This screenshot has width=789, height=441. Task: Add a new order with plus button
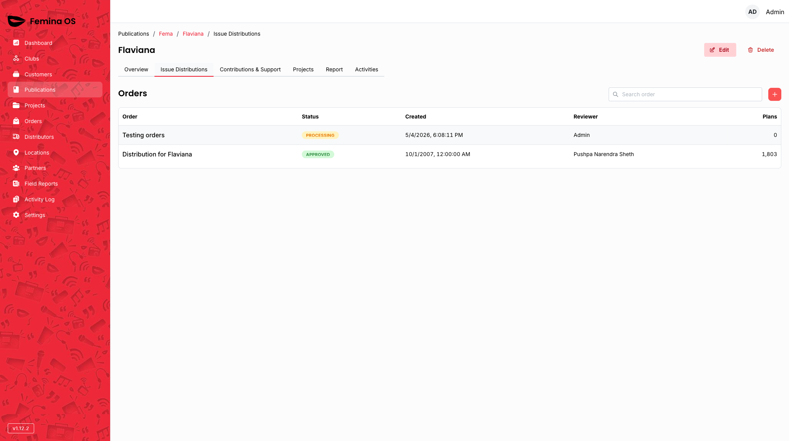(x=774, y=94)
